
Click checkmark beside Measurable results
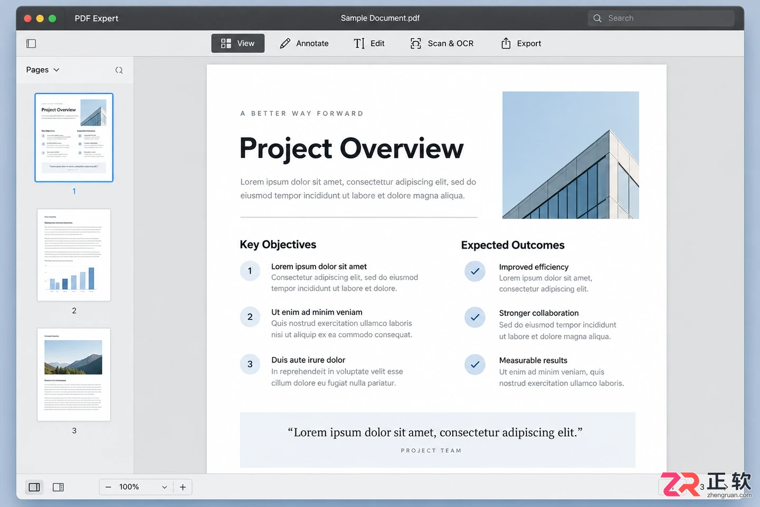[475, 364]
